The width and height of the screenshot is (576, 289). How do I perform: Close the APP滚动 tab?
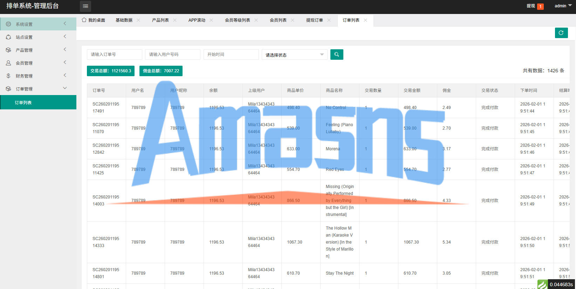pos(211,20)
